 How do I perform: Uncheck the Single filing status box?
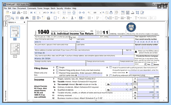point(57,67)
